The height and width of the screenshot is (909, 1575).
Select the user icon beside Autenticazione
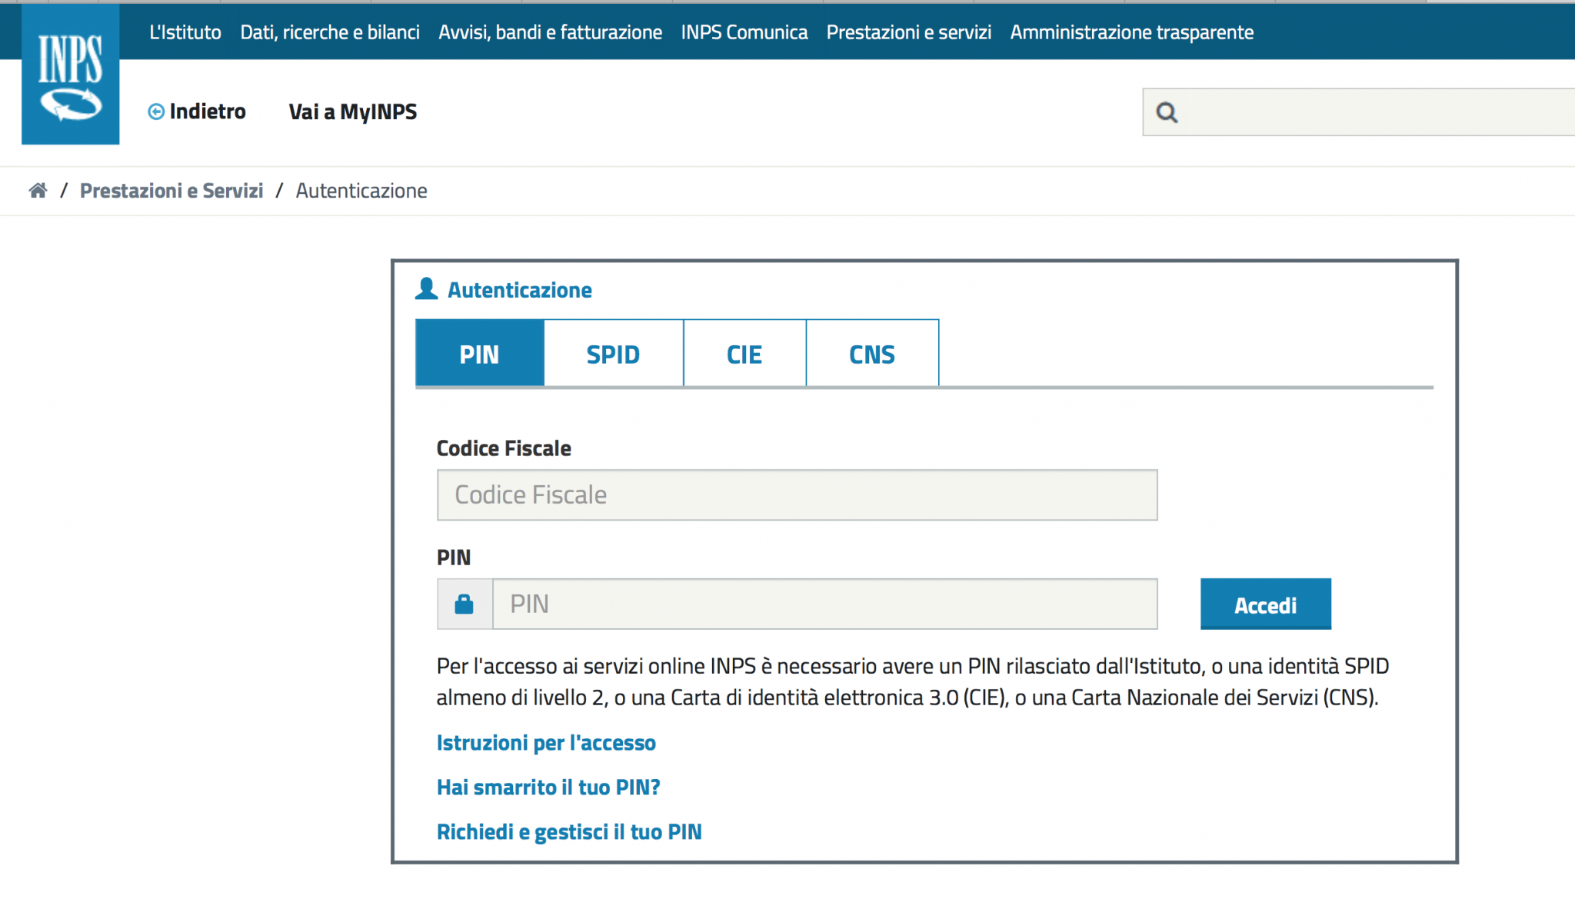pyautogui.click(x=426, y=288)
